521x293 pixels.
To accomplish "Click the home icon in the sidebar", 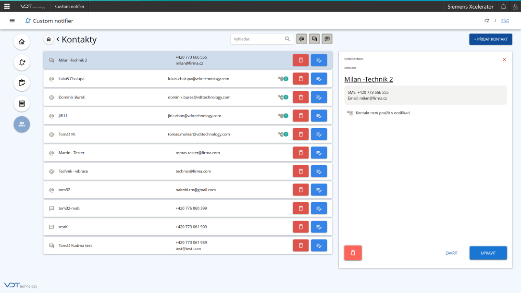I will tap(22, 42).
